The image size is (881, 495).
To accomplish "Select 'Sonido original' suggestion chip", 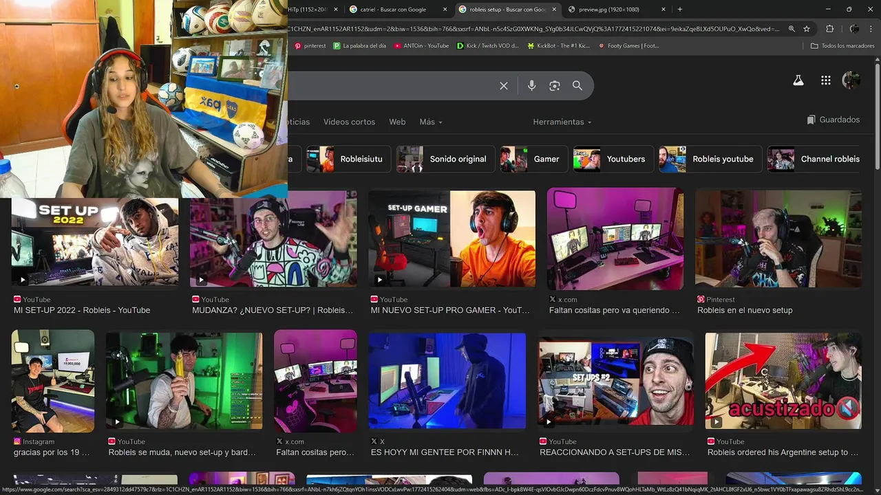I will point(445,159).
